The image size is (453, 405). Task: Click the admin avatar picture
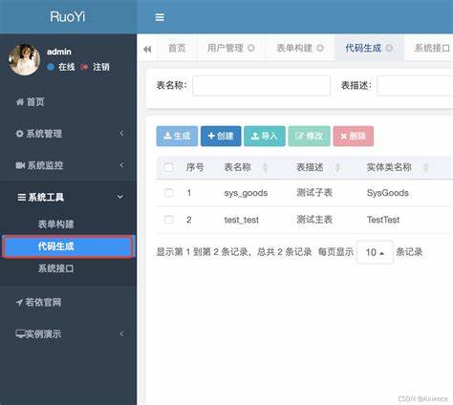click(x=24, y=59)
